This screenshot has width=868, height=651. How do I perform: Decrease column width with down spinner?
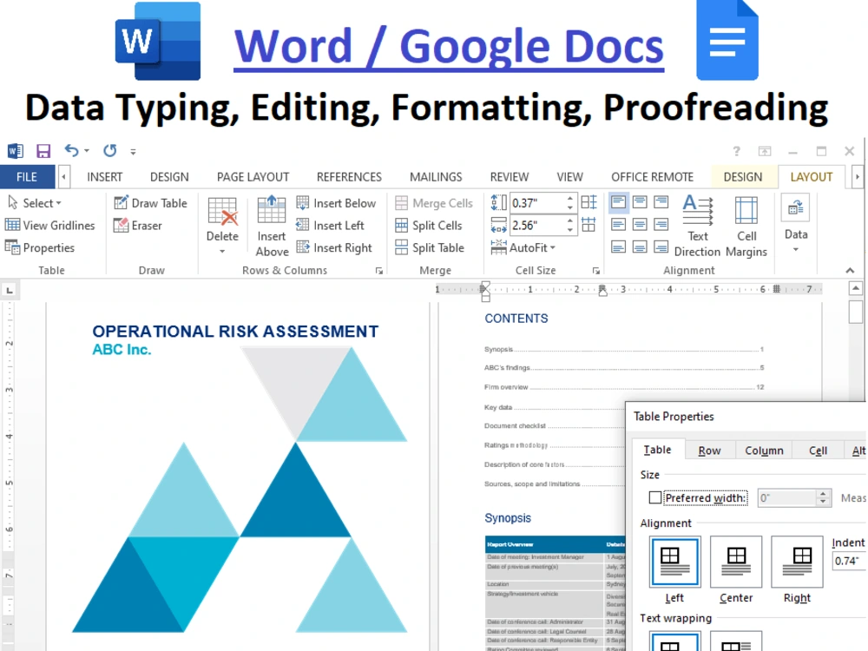(x=570, y=230)
